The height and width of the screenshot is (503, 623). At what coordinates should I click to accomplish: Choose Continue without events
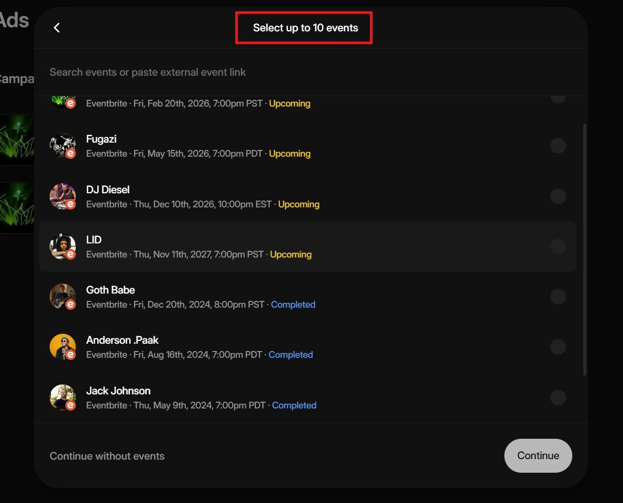(x=107, y=456)
